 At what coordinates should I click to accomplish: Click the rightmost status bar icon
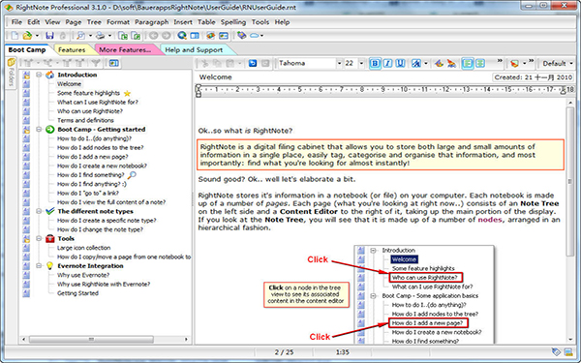click(x=568, y=352)
